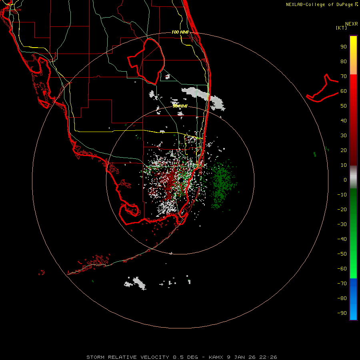Viewport: 360px width, 360px height.
Task: Click the '30' value on velocity legend
Action: click(x=344, y=136)
